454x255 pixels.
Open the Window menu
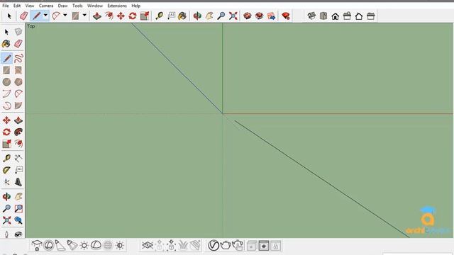[x=95, y=6]
